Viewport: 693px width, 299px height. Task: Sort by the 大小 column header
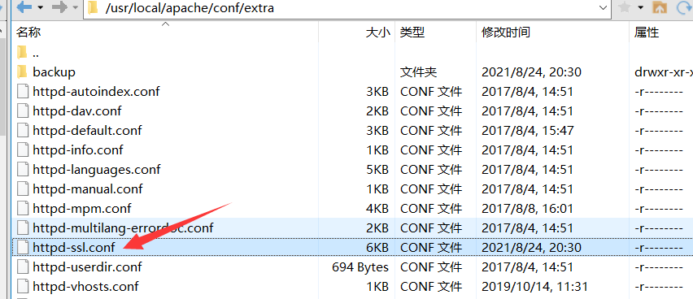pos(378,32)
